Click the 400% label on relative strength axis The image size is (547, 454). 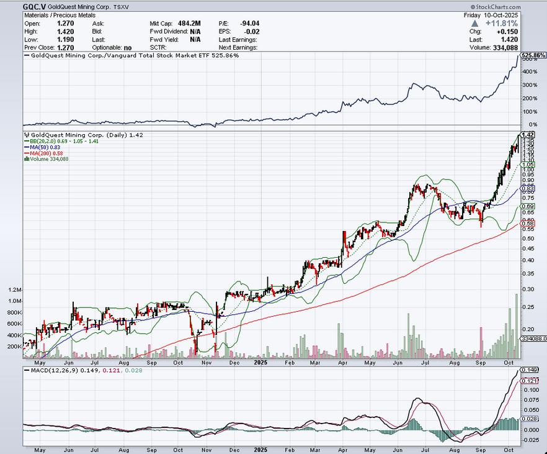coord(530,72)
